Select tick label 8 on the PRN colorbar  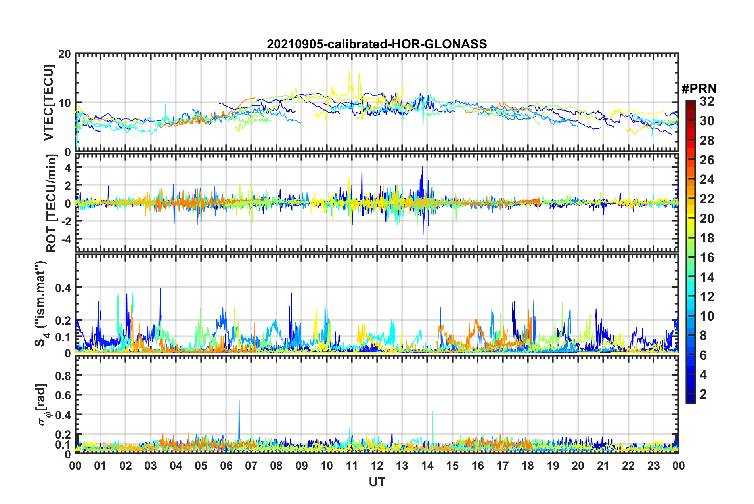pos(703,336)
